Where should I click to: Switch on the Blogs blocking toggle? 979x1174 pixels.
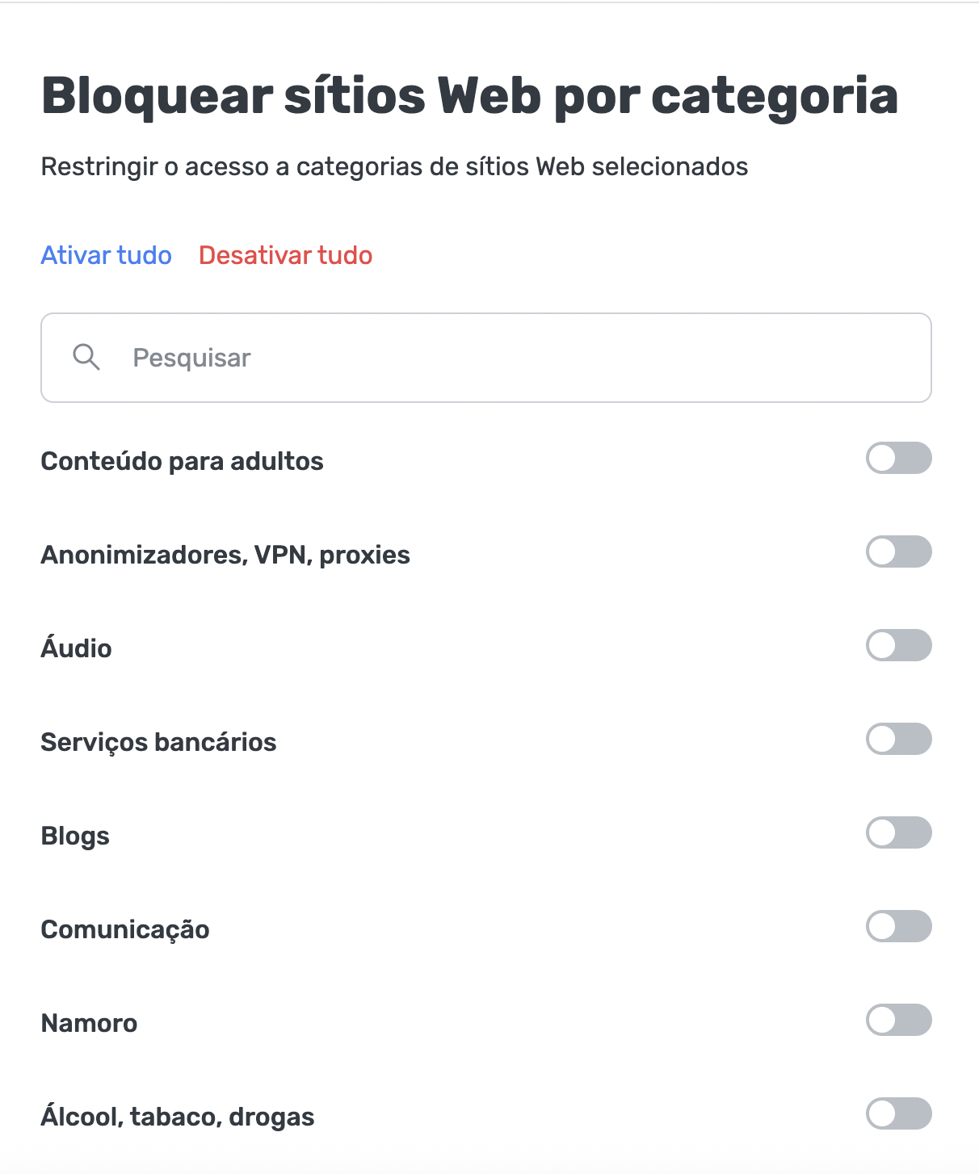pyautogui.click(x=898, y=832)
